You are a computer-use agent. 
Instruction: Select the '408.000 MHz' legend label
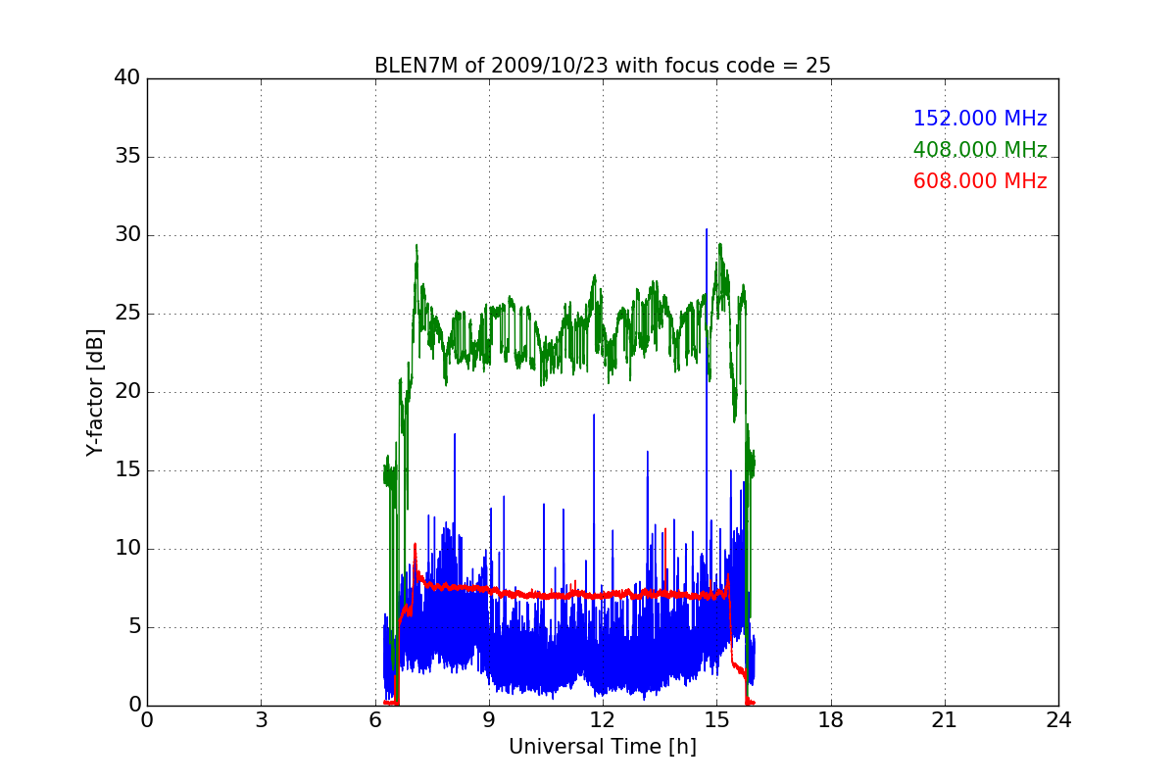(980, 150)
